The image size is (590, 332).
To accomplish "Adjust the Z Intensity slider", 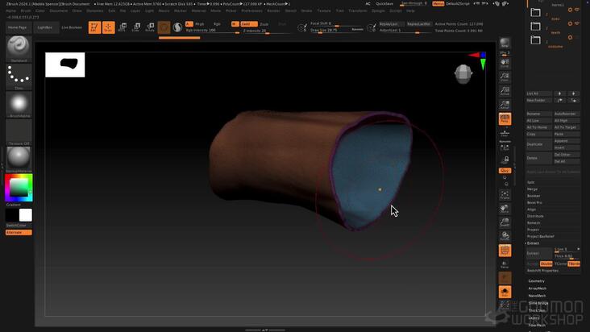I will [269, 31].
